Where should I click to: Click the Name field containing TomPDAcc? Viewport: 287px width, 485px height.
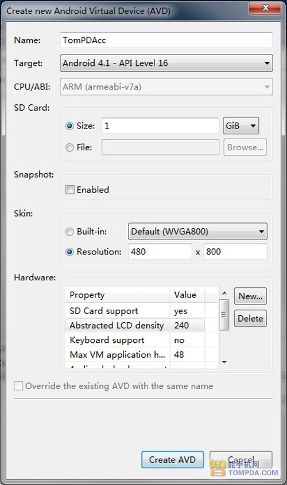pyautogui.click(x=166, y=40)
